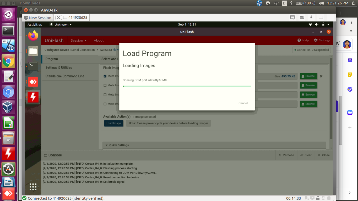Click the Loading Images progress bar
The height and width of the screenshot is (201, 358).
pos(187,86)
